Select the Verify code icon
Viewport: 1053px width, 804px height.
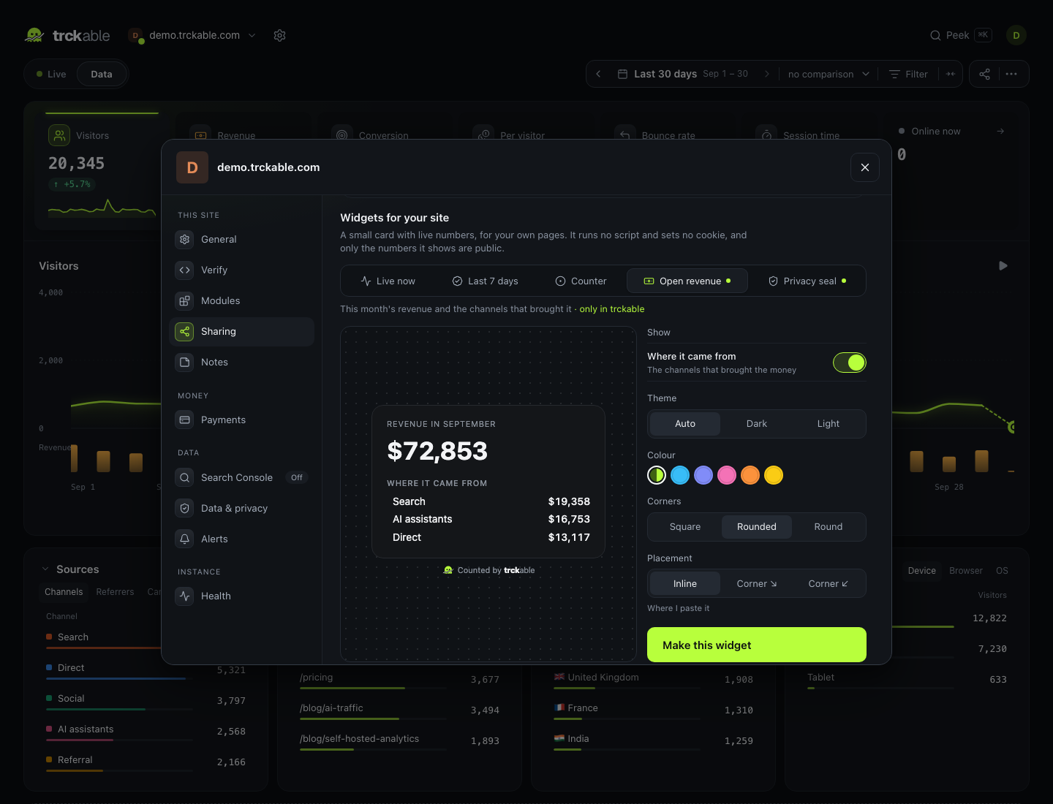(x=184, y=270)
